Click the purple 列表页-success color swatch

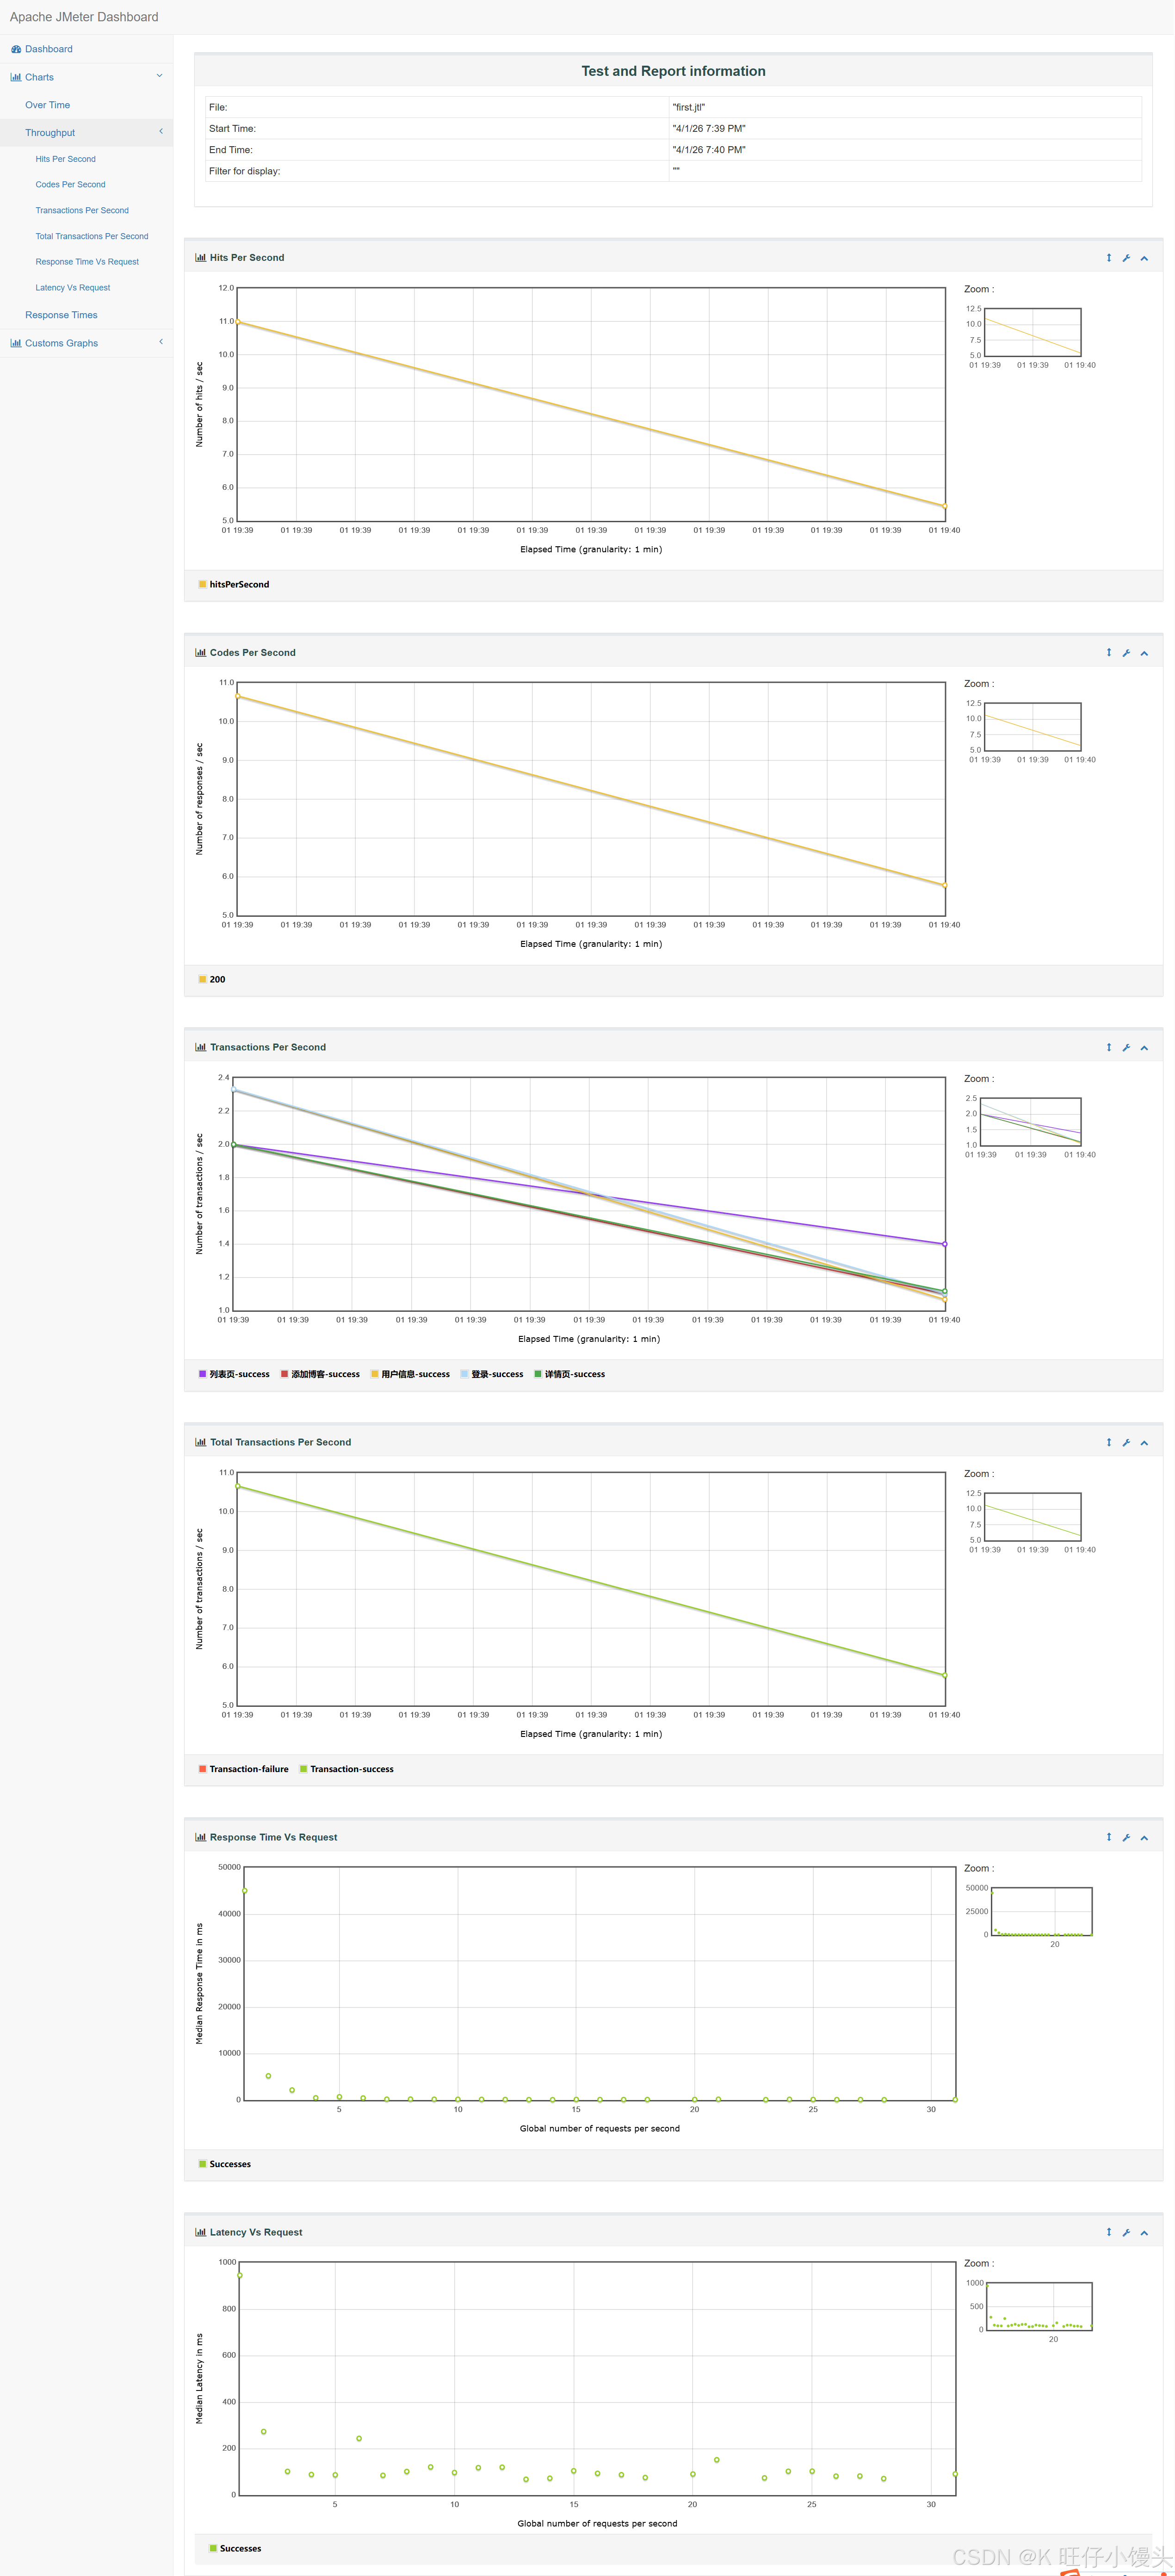[202, 1374]
